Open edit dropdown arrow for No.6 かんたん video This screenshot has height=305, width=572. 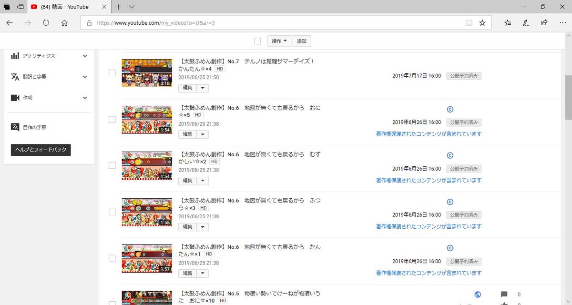(x=203, y=273)
